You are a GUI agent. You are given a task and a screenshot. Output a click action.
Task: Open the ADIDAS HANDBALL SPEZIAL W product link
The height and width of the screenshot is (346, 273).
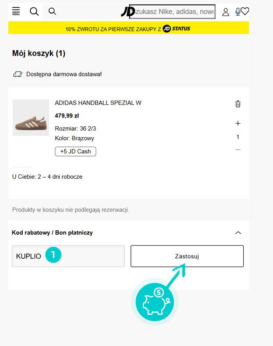[x=98, y=103]
